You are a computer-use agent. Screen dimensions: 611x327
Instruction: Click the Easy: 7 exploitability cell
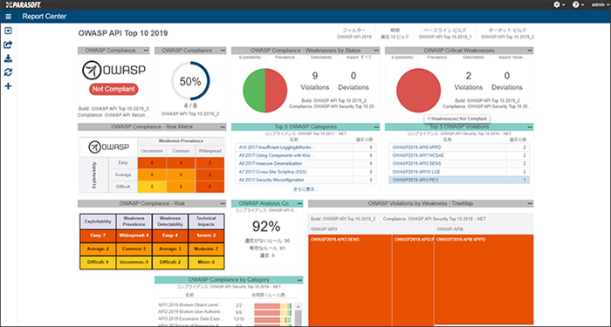pos(98,236)
